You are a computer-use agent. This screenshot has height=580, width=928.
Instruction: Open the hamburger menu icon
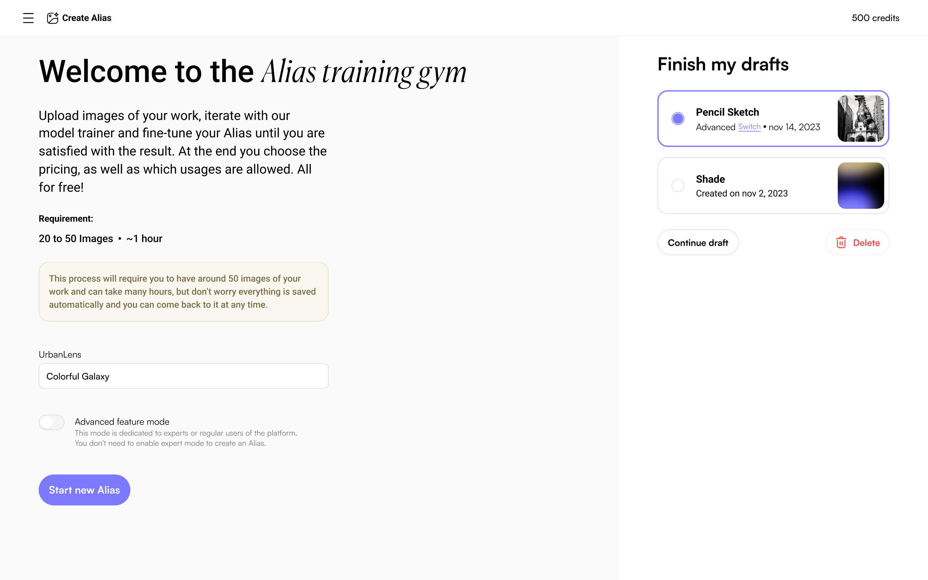pos(28,18)
